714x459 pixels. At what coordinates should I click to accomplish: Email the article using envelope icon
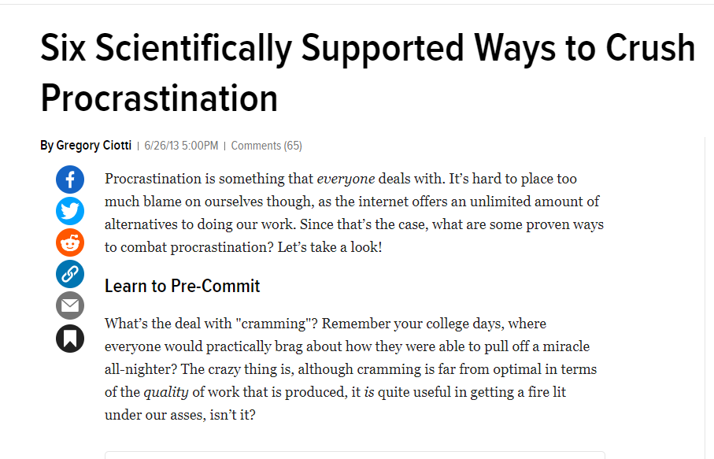[70, 305]
